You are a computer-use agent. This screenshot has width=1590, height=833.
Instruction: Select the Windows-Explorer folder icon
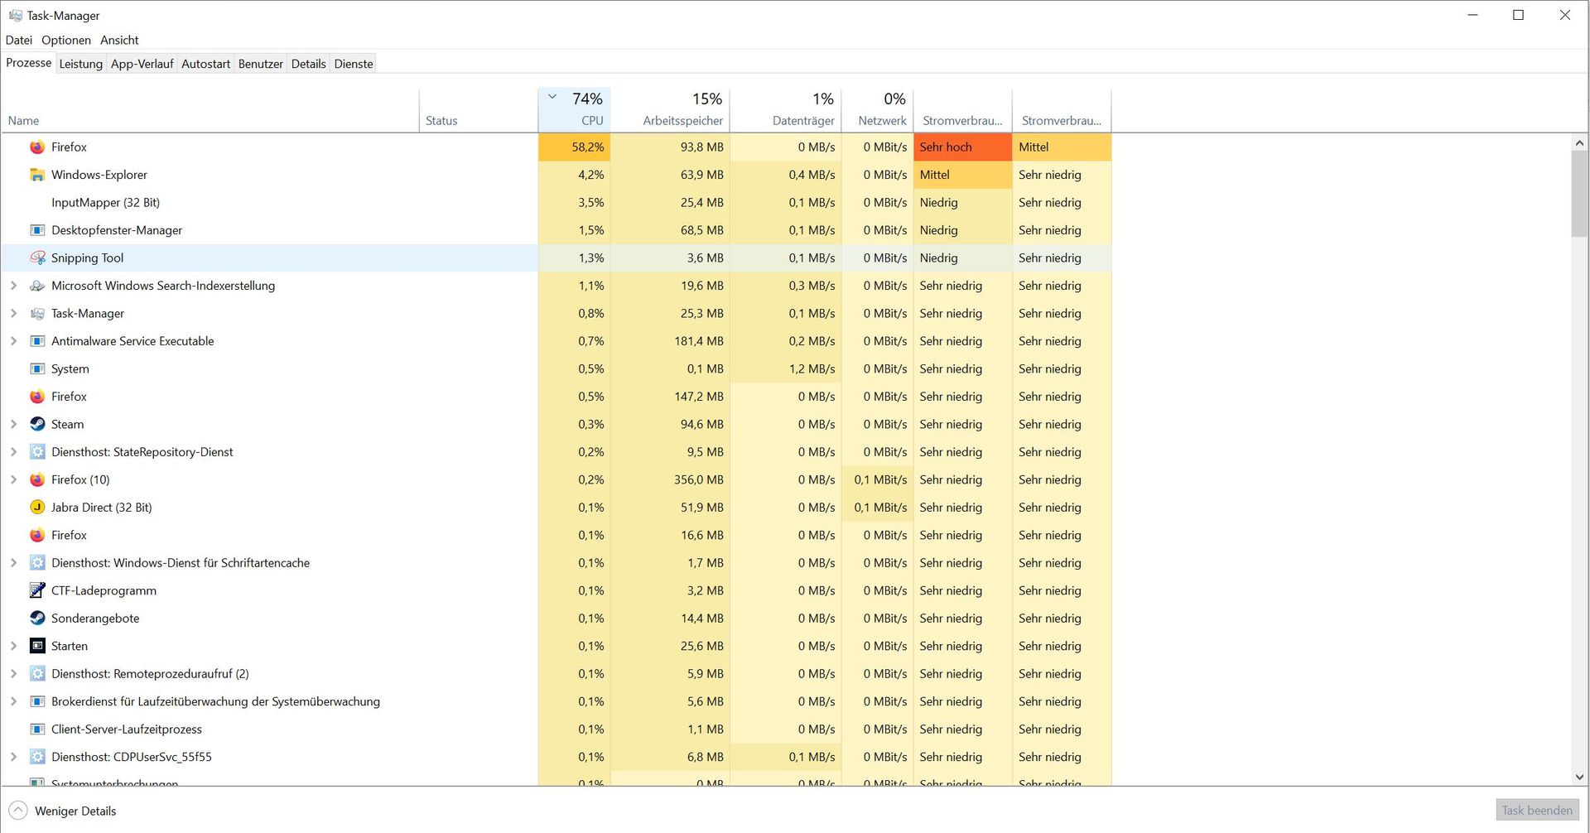tap(37, 175)
